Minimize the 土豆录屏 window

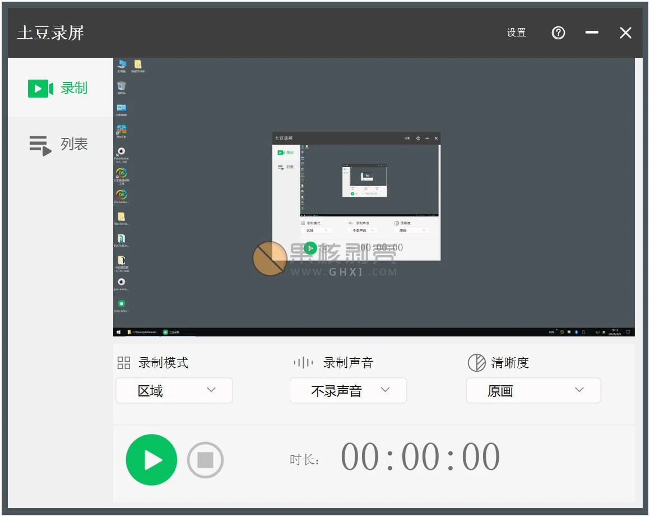[592, 33]
